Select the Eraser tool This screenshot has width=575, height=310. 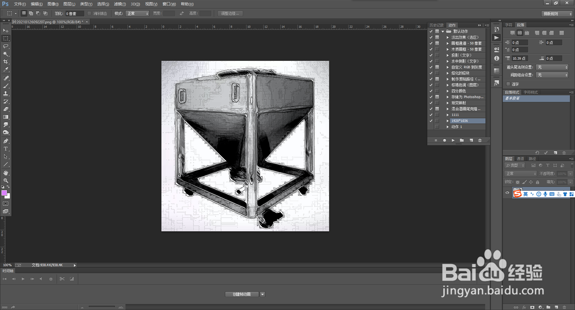(6, 109)
